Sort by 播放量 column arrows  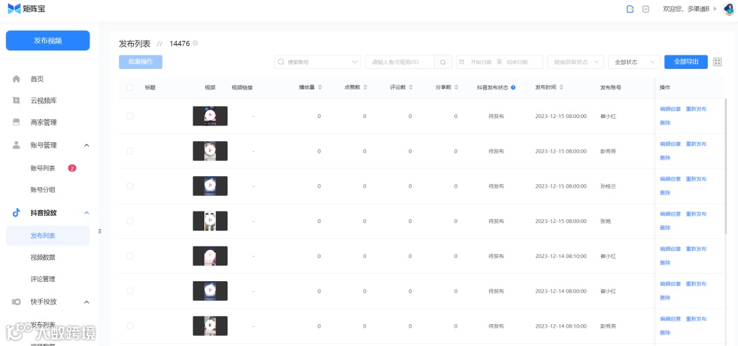(320, 87)
